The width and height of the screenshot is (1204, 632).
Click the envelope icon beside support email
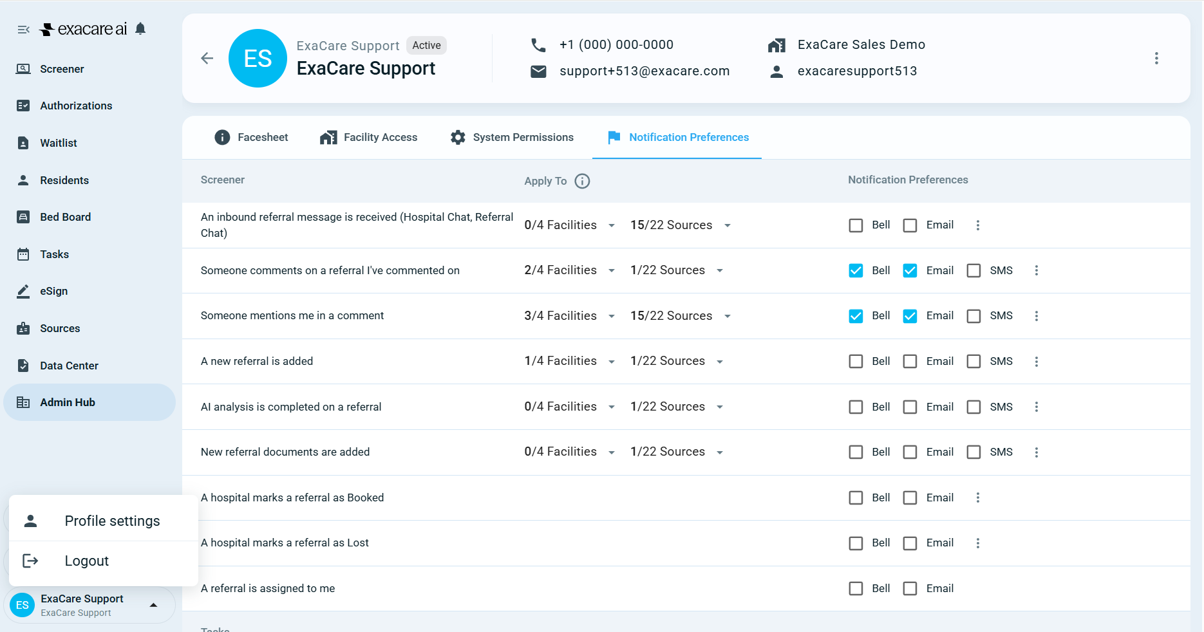click(538, 71)
